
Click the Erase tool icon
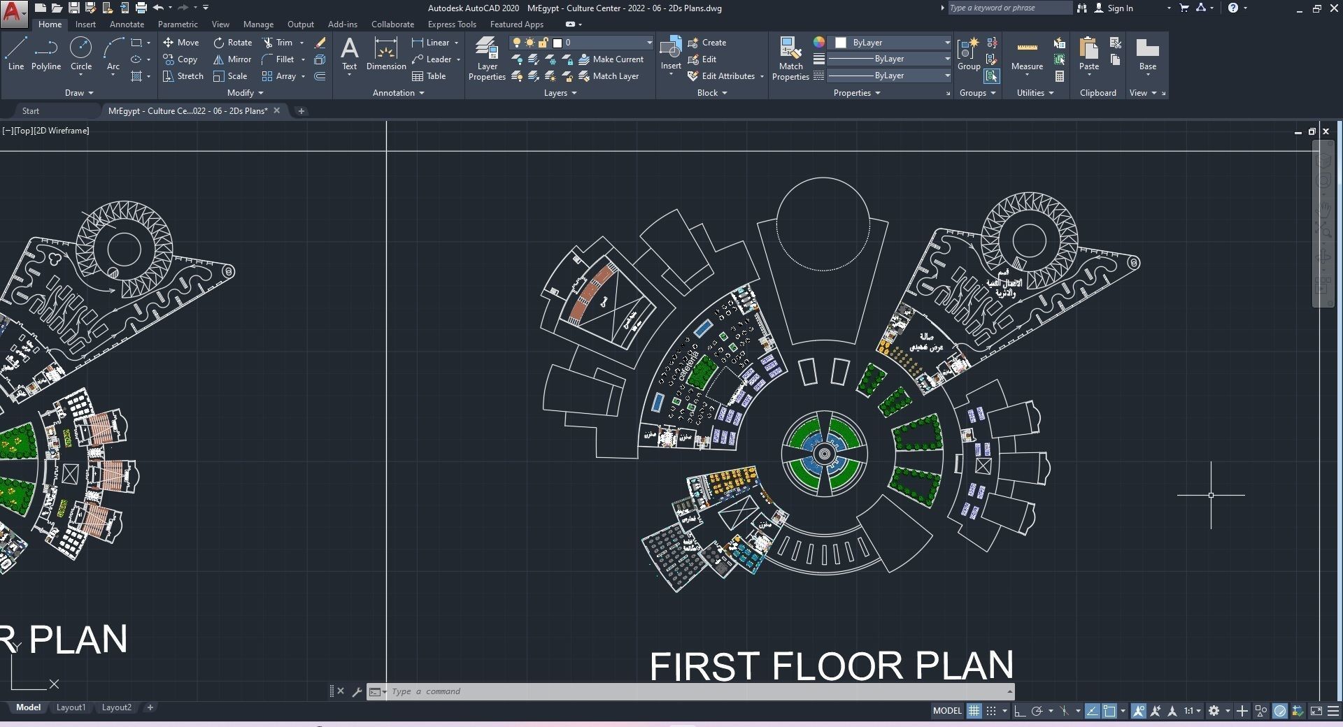[x=320, y=43]
